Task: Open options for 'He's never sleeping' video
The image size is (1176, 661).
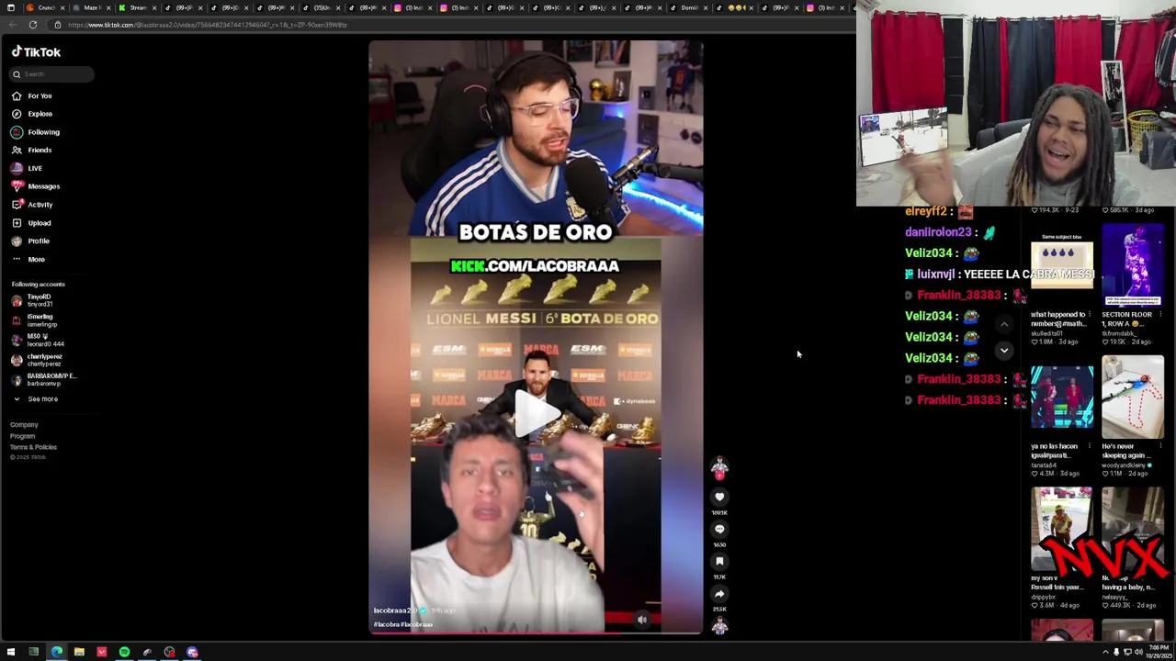Action: click(x=1161, y=447)
